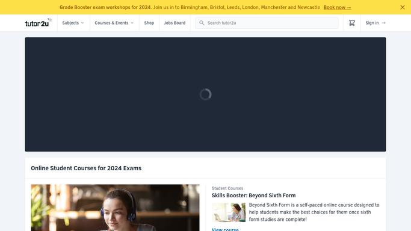
Task: Open the Shop page
Action: click(x=149, y=23)
